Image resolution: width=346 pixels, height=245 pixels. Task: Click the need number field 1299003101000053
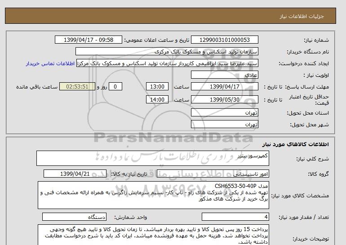tap(224, 40)
